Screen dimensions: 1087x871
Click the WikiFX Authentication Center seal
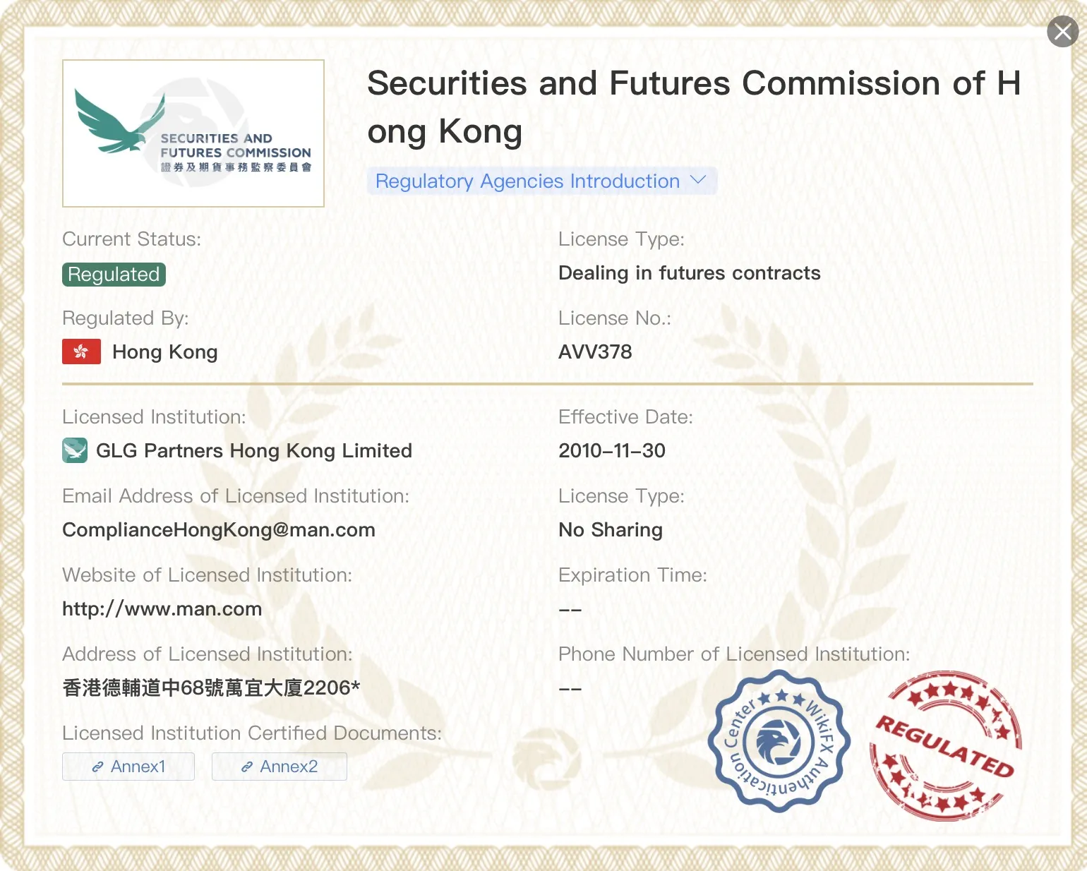click(x=779, y=741)
